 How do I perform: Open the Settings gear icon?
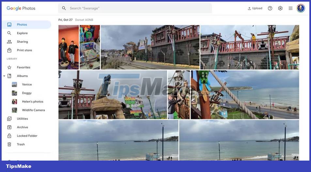click(x=280, y=8)
